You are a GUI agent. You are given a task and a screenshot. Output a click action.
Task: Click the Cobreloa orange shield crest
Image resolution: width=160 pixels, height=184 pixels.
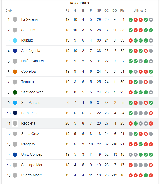pyautogui.click(x=15, y=72)
